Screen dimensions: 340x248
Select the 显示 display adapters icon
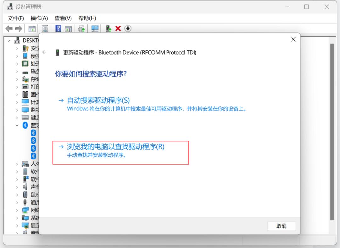(x=25, y=225)
